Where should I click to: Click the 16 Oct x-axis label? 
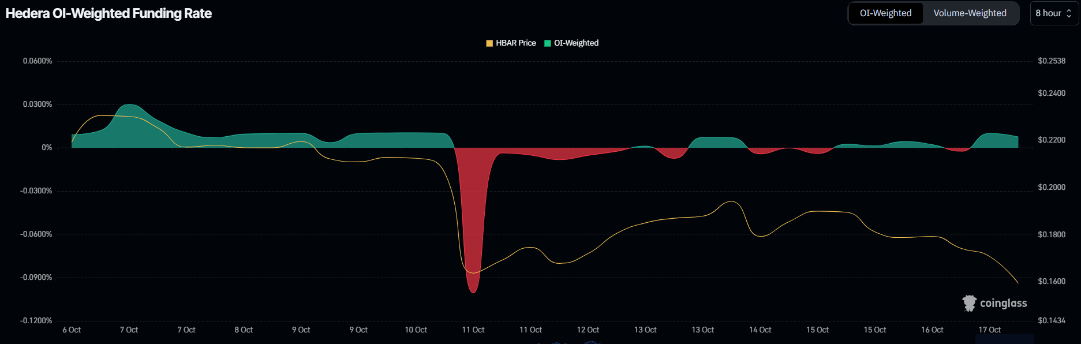pyautogui.click(x=932, y=330)
